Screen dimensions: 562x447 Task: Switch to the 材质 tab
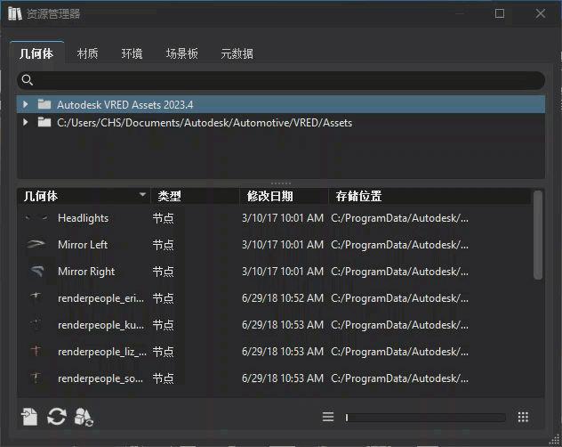click(87, 53)
